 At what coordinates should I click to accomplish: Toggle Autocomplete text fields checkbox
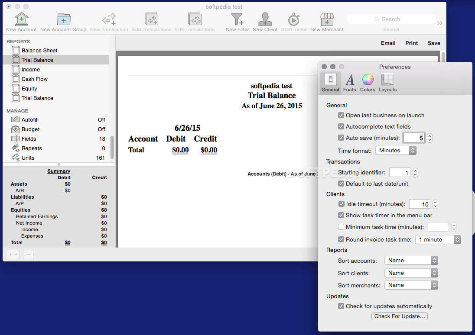(341, 126)
